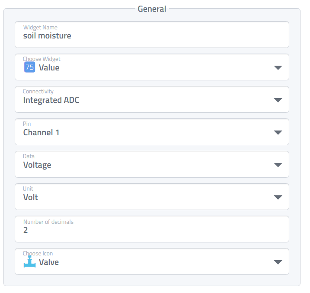Click the Volt unit selection

[x=30, y=197]
